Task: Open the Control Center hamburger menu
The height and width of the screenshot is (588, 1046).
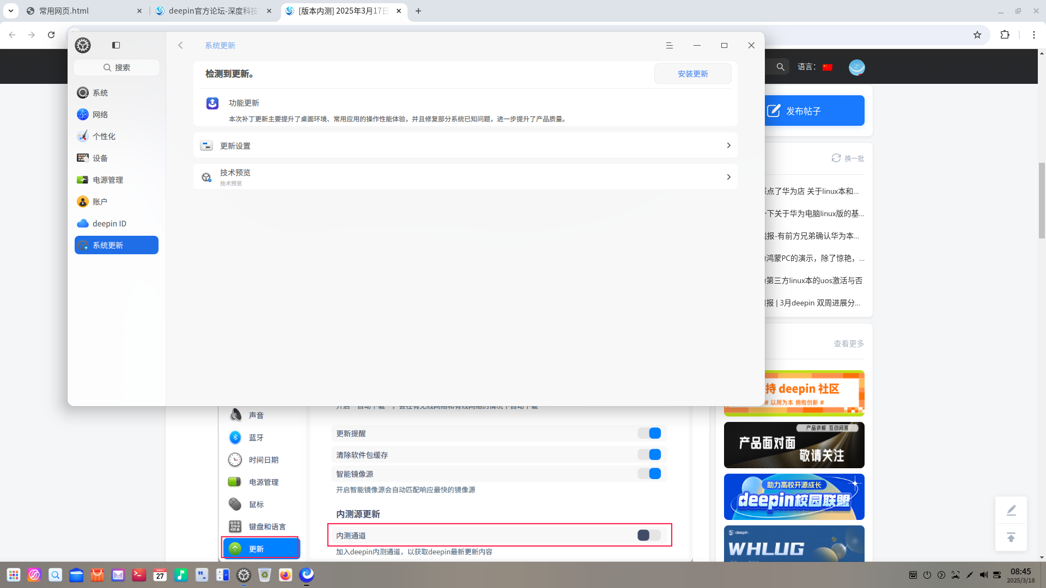Action: (x=670, y=45)
